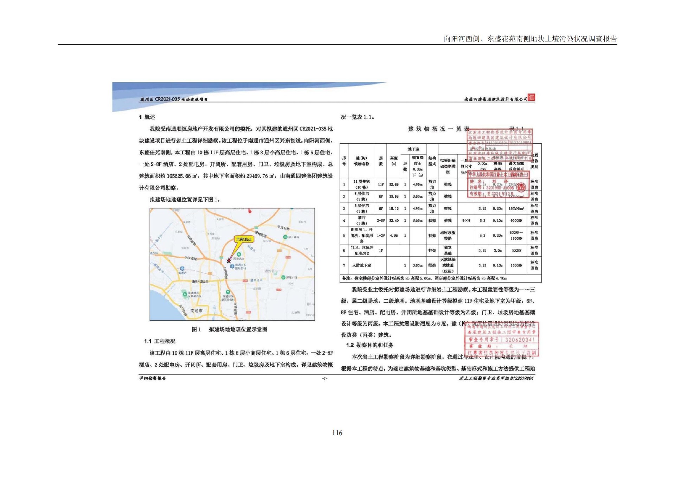Click the height value '23.95' in the table

394,196
